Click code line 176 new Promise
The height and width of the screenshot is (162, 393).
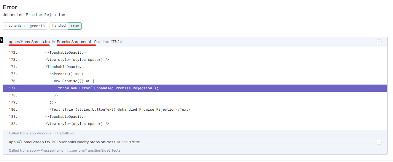click(x=74, y=81)
